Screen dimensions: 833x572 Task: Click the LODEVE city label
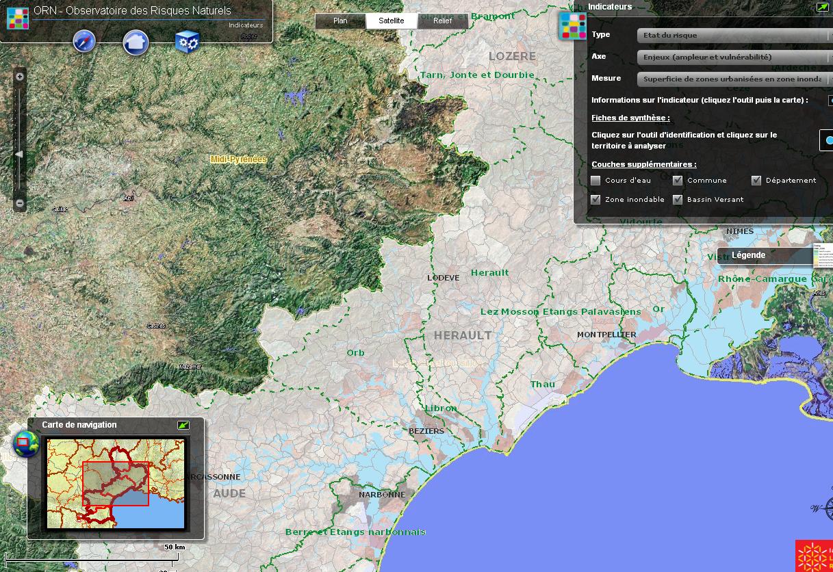click(444, 278)
